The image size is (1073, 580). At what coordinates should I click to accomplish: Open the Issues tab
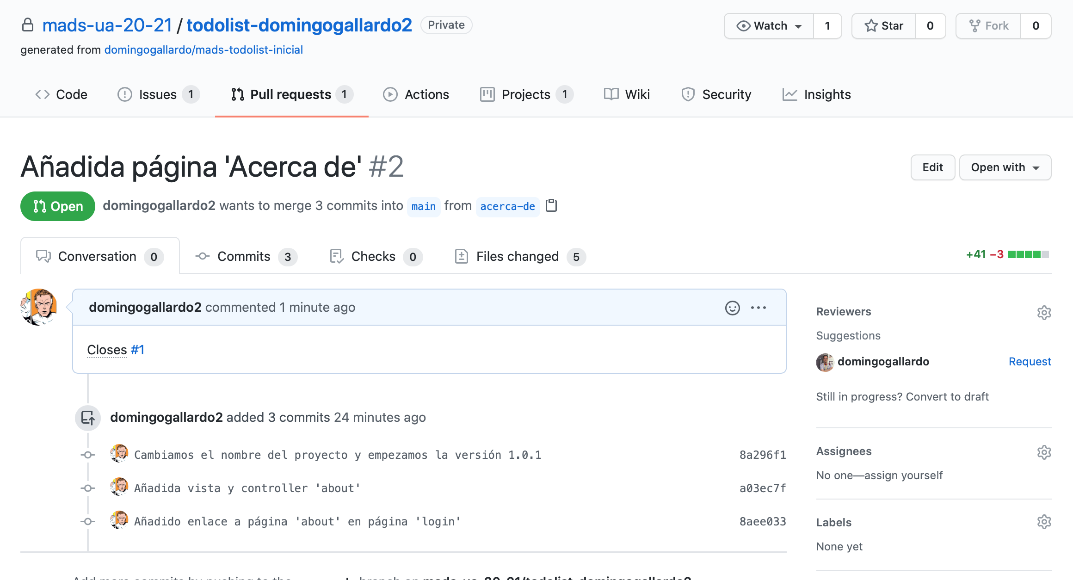[158, 94]
